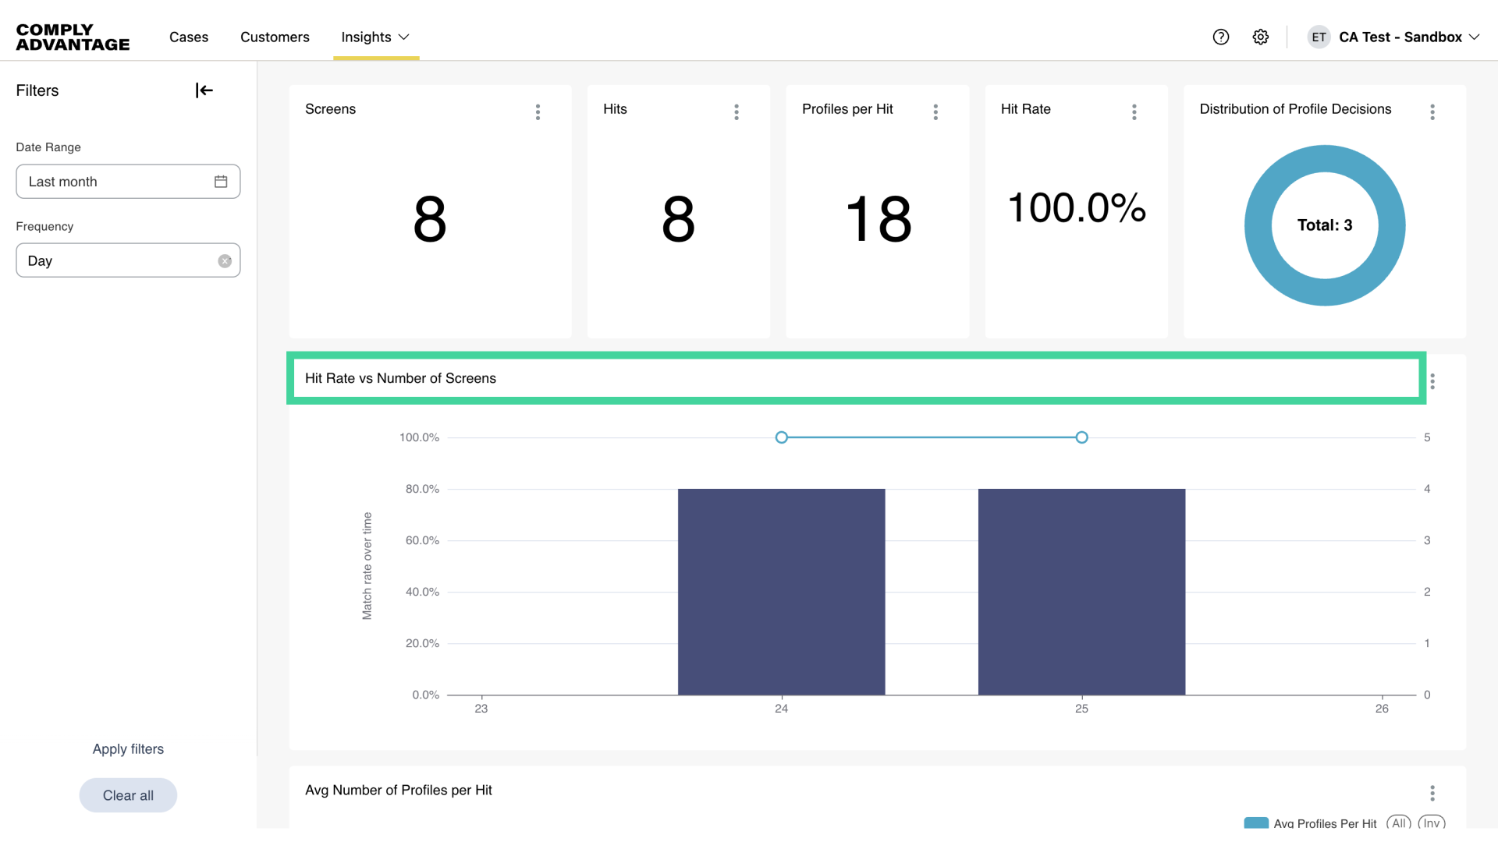Go to the Customers tab

[275, 37]
